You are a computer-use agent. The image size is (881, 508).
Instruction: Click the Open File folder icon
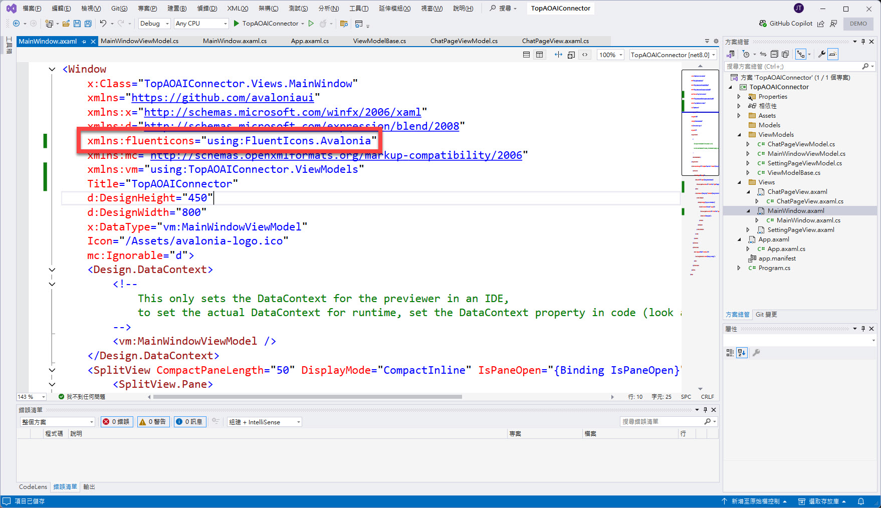(66, 24)
